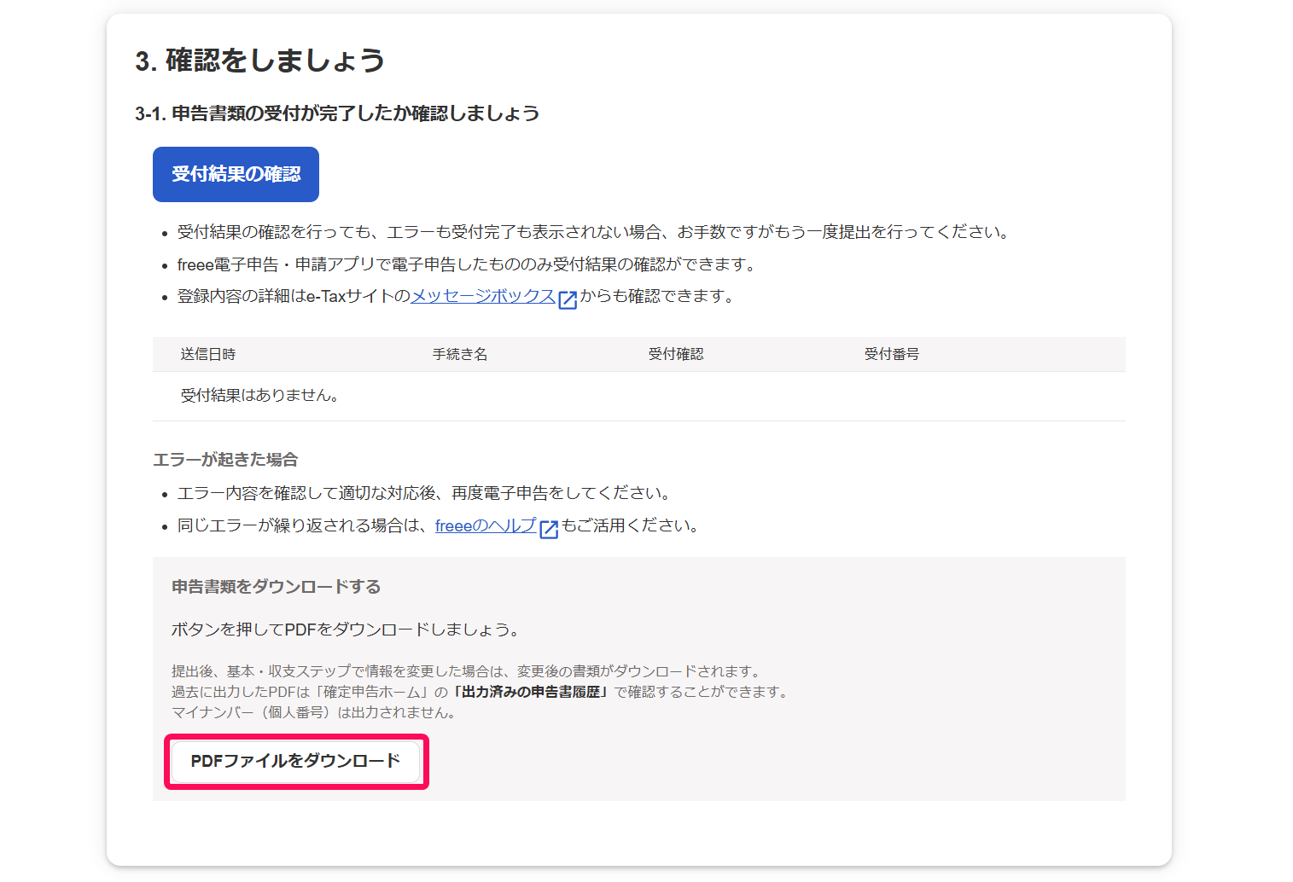This screenshot has width=1293, height=882.
Task: Click the bold 出力済みの申告書履歴 text
Action: [x=531, y=692]
